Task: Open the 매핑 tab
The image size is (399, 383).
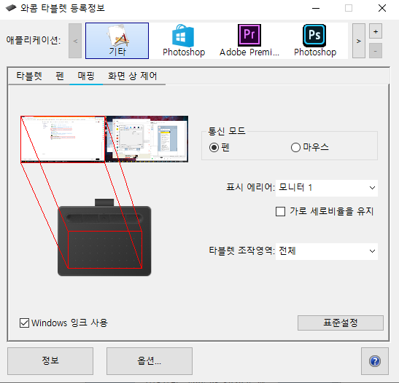Action: [86, 76]
